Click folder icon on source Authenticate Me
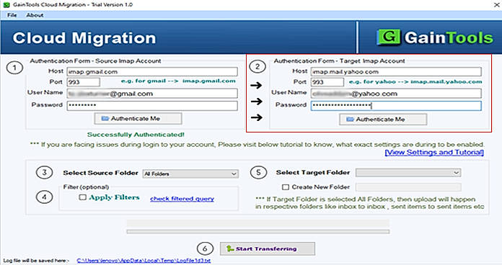The height and width of the screenshot is (265, 502). tap(105, 119)
